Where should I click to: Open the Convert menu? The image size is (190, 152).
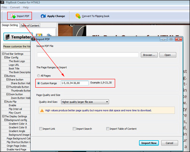[15, 7]
